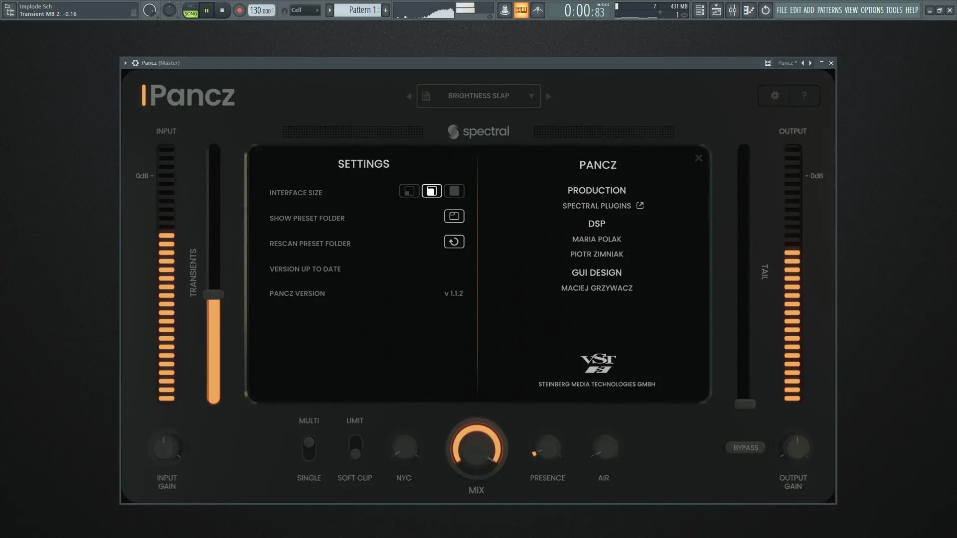Open the FL Studio mixer icon
Image resolution: width=957 pixels, height=538 pixels.
click(732, 10)
